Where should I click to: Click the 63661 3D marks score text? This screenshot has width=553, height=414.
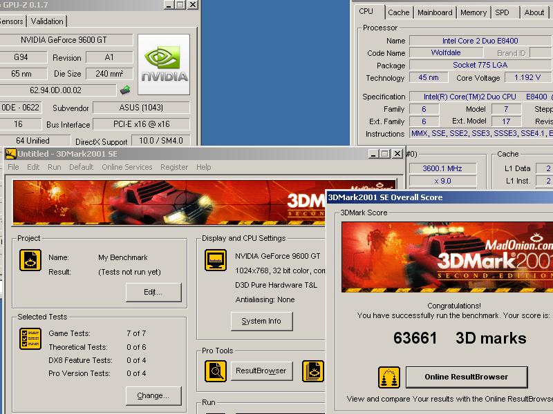coord(460,338)
